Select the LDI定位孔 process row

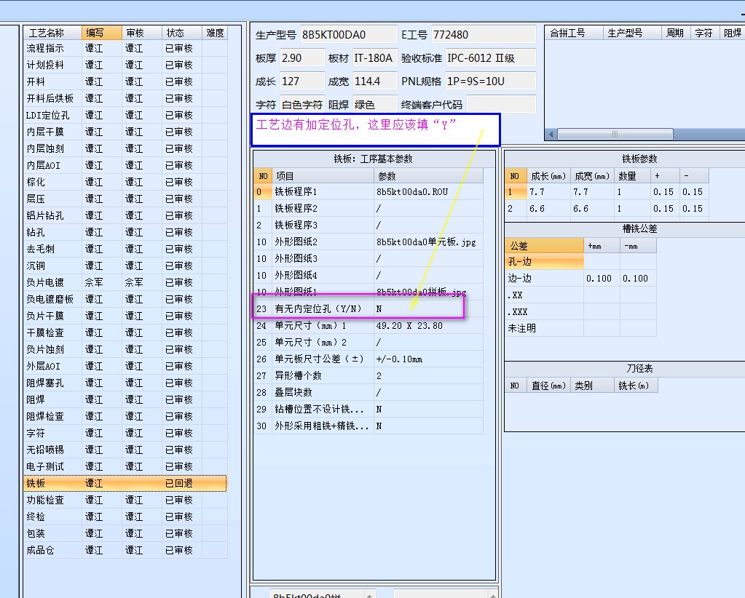point(125,116)
